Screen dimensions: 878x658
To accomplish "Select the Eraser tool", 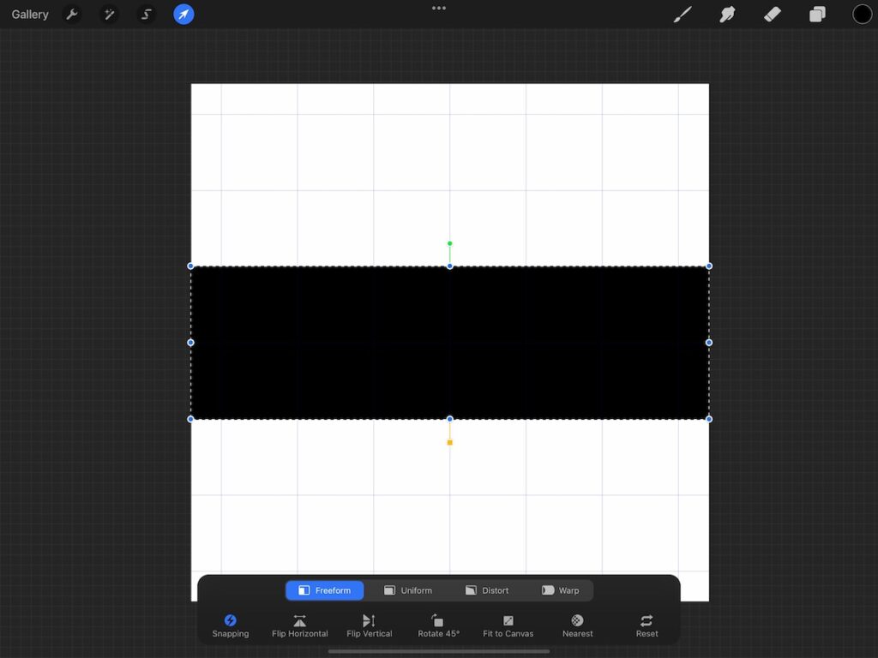I will point(772,14).
